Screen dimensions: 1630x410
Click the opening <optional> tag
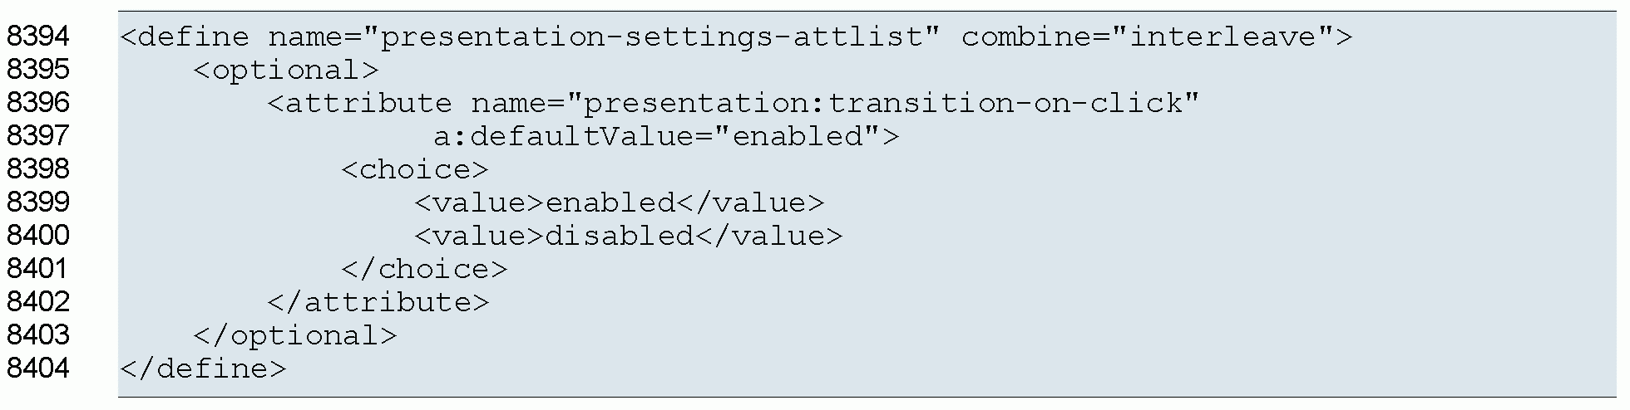285,70
